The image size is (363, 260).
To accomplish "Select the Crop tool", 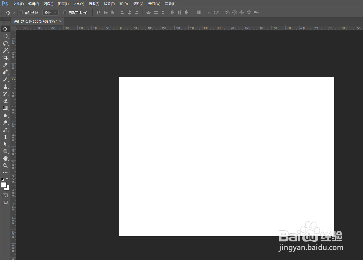I will coord(5,58).
